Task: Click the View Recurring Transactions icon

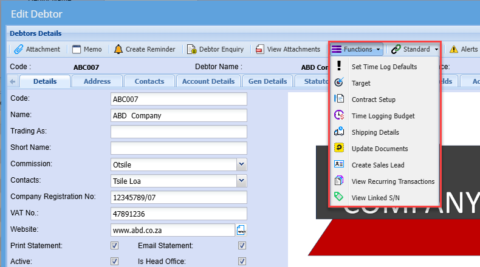Action: (339, 180)
